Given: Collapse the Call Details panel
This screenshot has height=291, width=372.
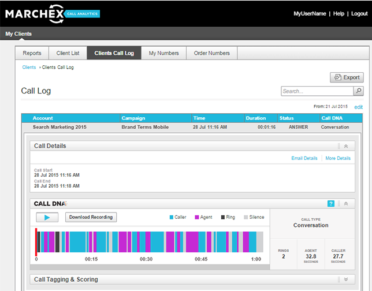Looking at the screenshot, I should click(x=346, y=146).
